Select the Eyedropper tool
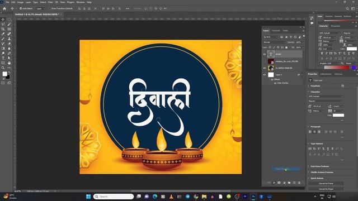 pos(3,34)
